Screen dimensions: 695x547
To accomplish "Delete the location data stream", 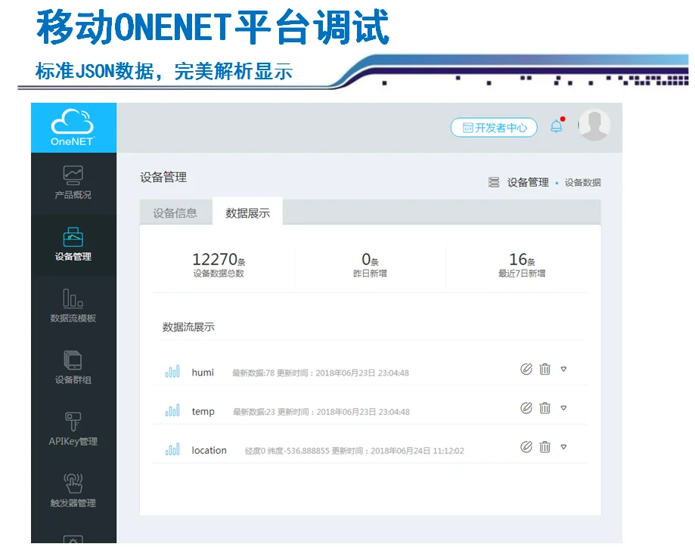I will [545, 447].
